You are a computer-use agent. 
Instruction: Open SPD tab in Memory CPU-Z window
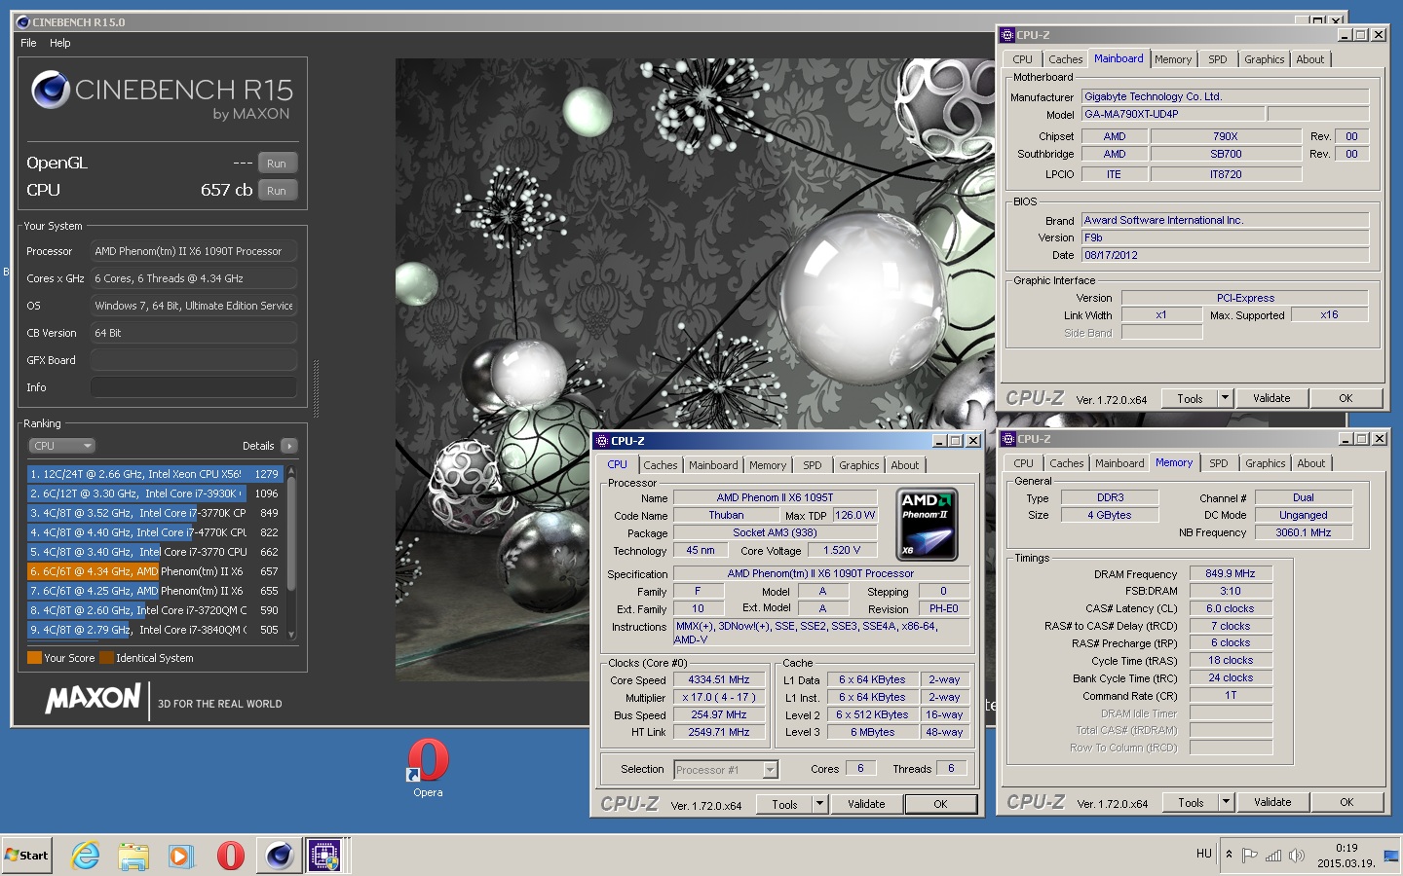pyautogui.click(x=1219, y=463)
